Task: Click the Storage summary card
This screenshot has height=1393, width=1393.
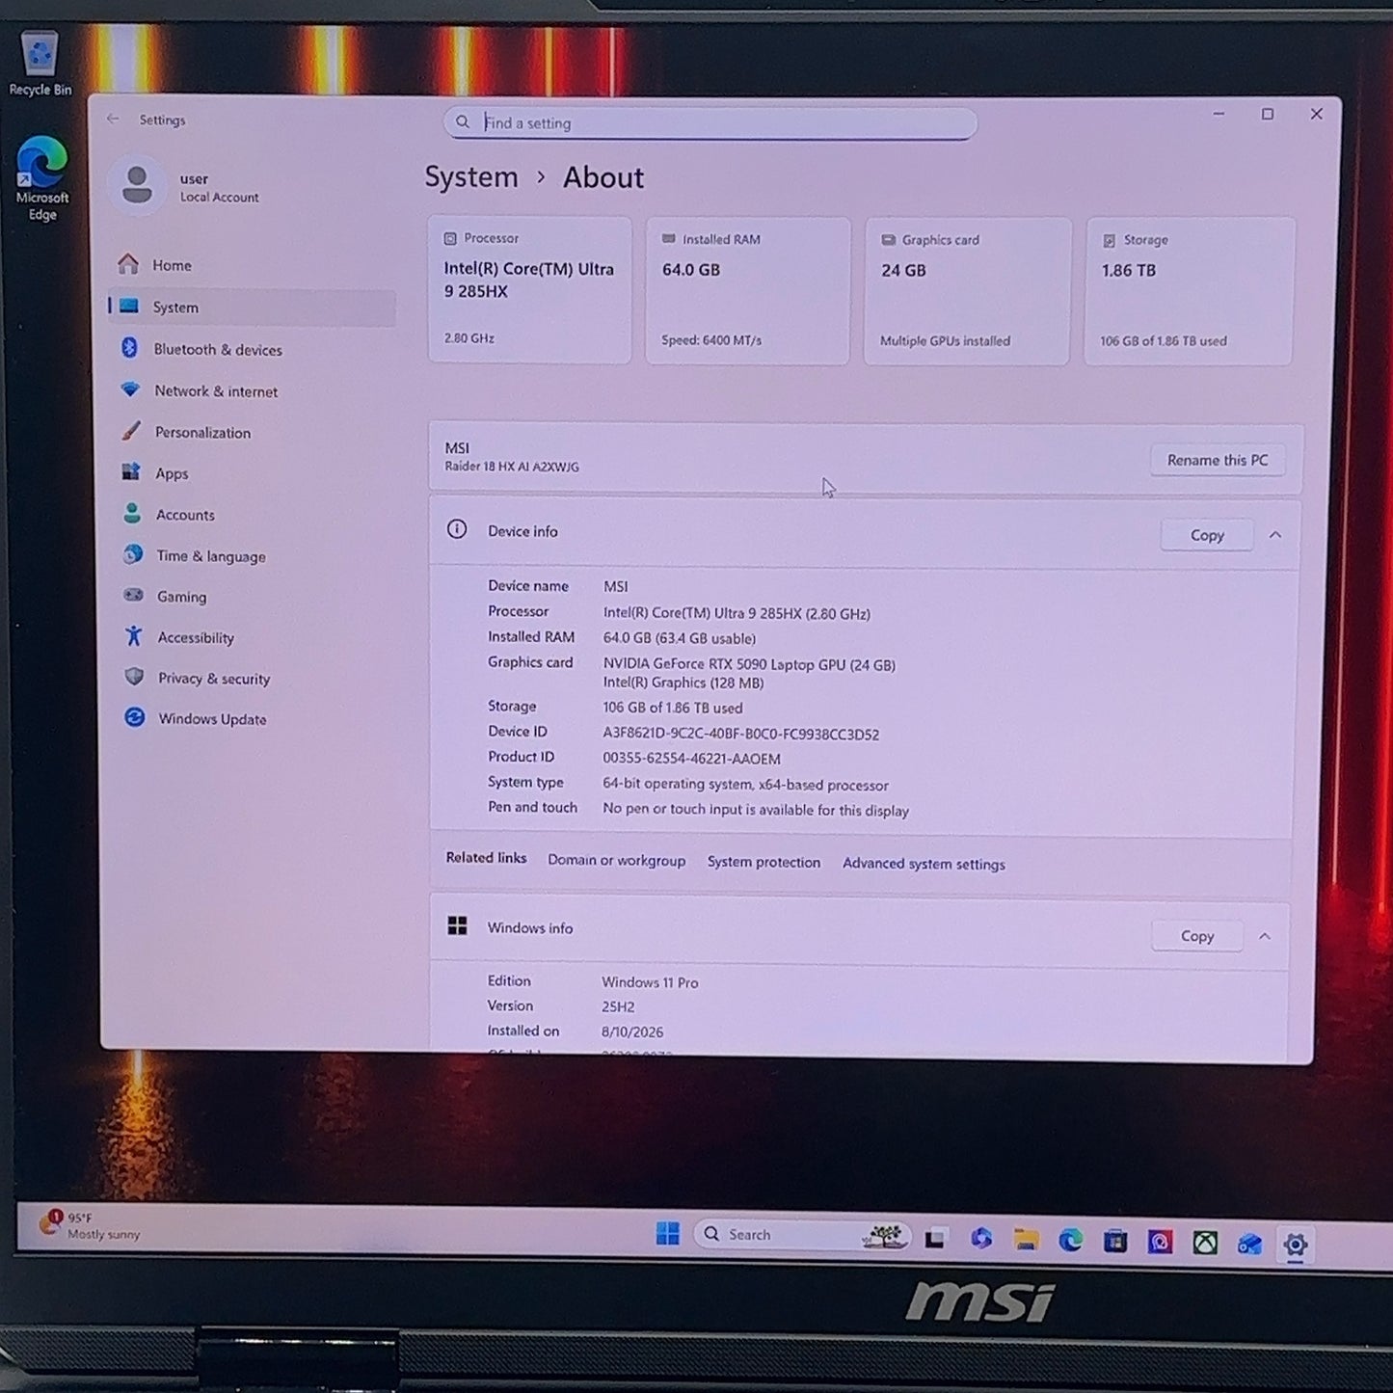Action: pyautogui.click(x=1190, y=292)
